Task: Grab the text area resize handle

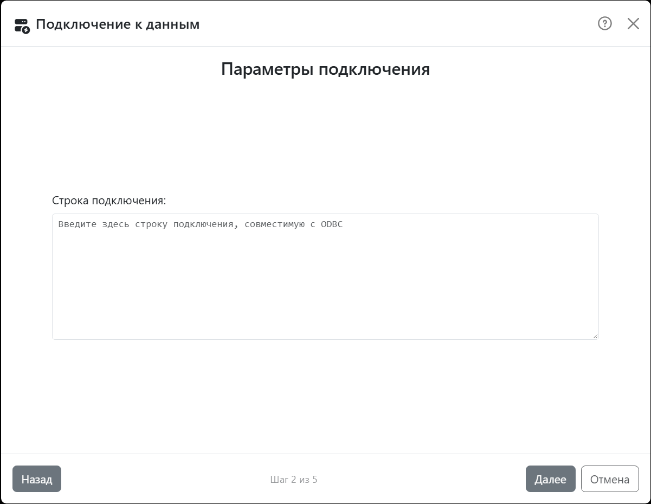Action: pos(595,336)
